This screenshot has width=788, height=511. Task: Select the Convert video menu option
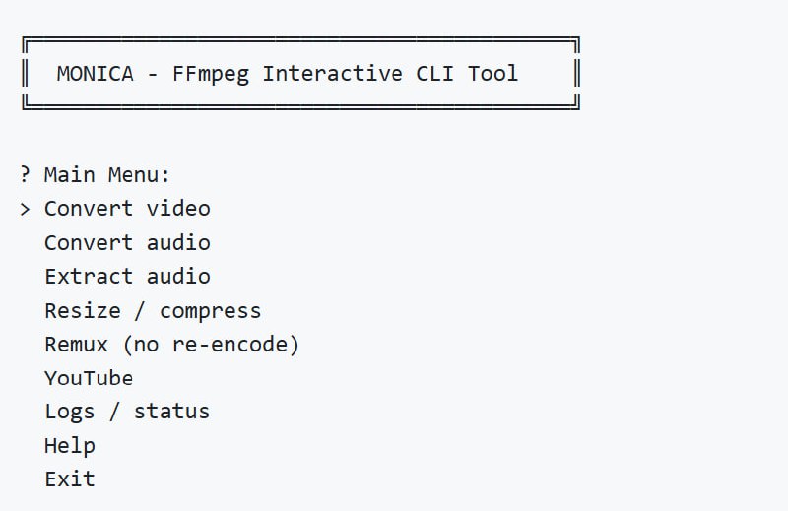pos(127,209)
